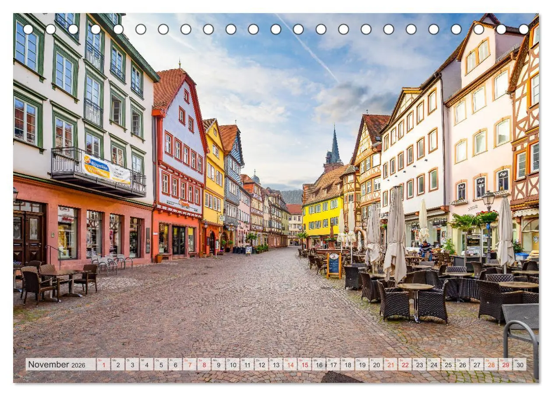The width and height of the screenshot is (552, 396).
Task: Select Saturday 28 in the calendar strip
Action: coord(491,364)
